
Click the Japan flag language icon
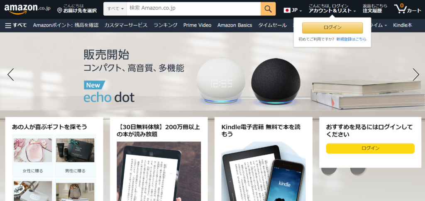tap(287, 10)
